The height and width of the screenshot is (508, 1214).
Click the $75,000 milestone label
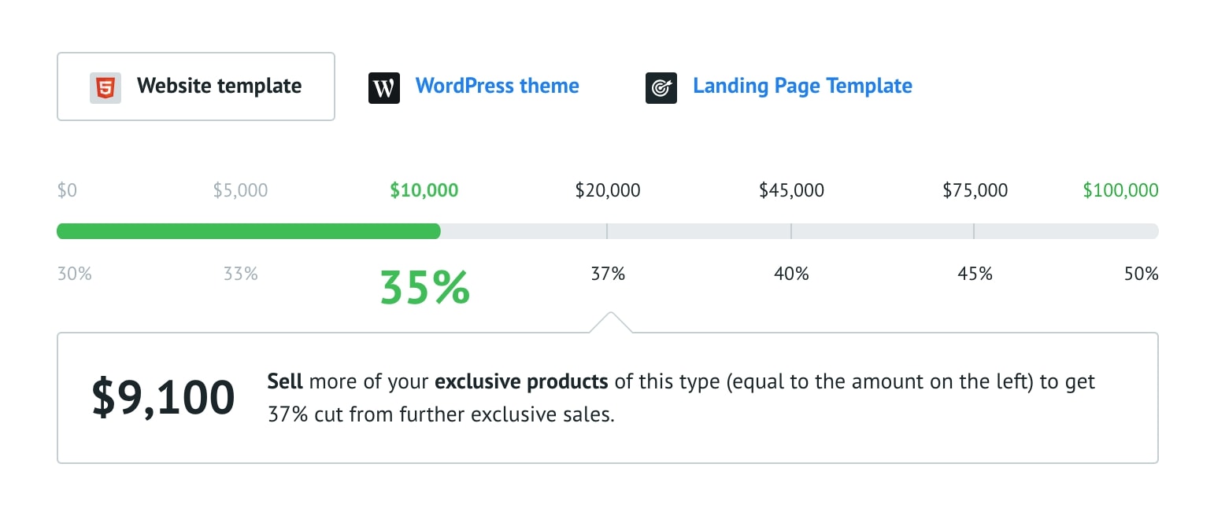point(975,190)
